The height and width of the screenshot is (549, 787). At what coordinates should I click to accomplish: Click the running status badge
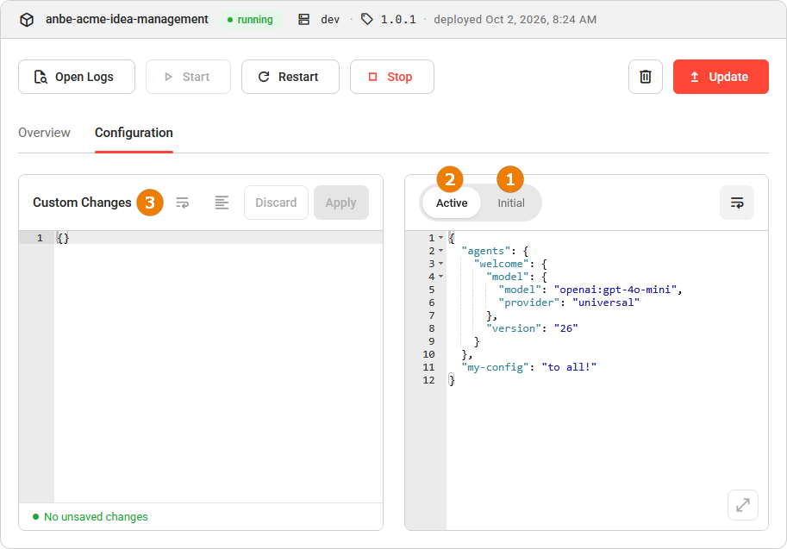click(x=250, y=20)
